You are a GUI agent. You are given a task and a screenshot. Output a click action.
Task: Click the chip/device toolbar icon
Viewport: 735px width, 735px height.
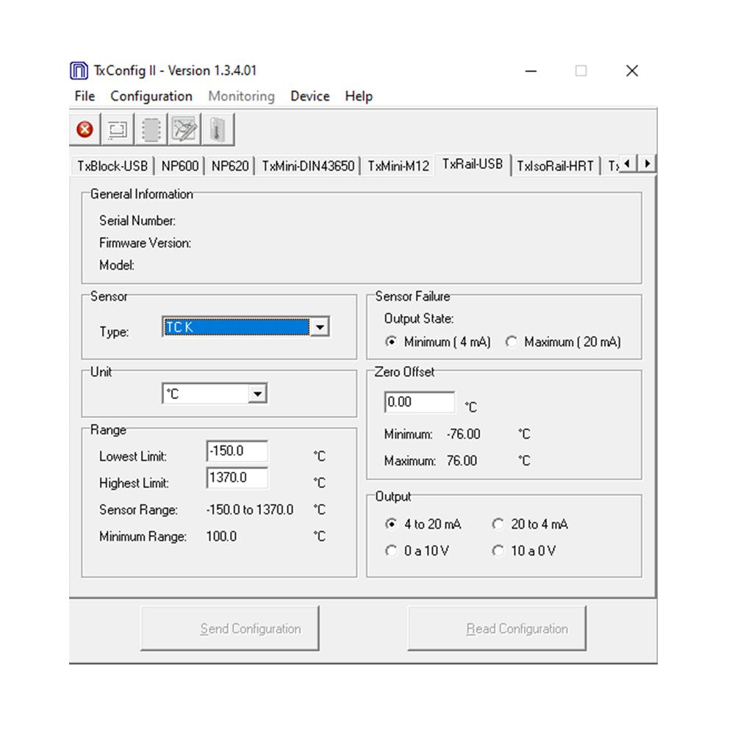[151, 128]
